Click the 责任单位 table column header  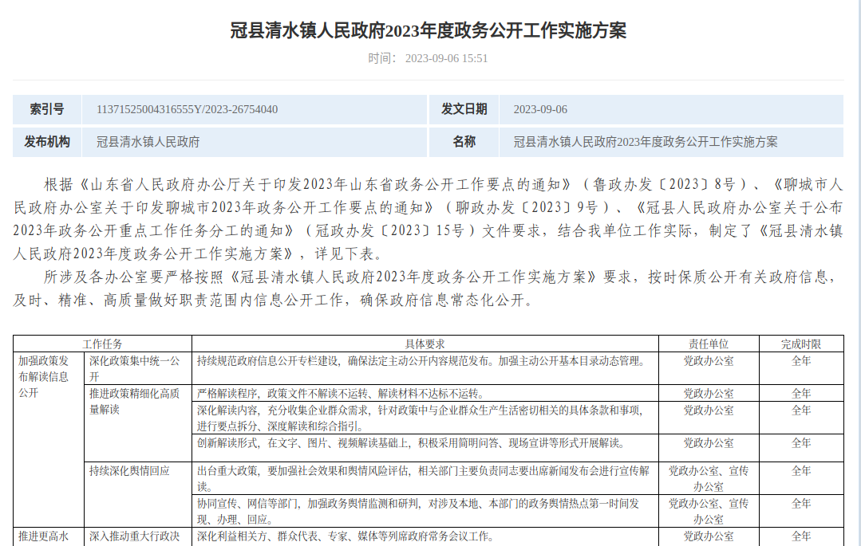click(709, 344)
